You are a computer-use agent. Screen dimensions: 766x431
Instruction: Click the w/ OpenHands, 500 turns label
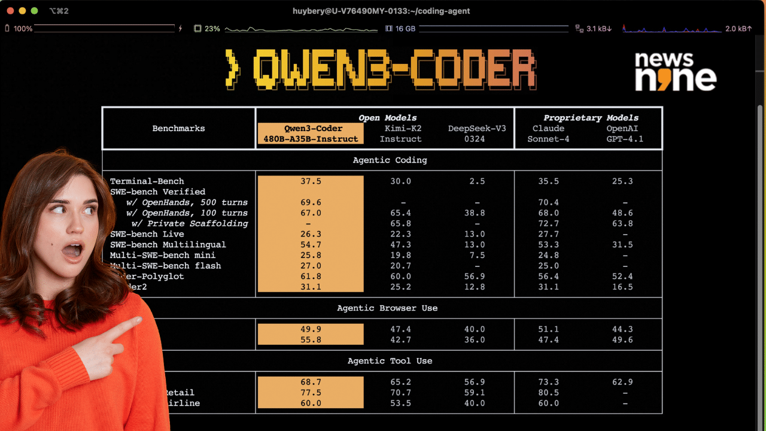187,202
